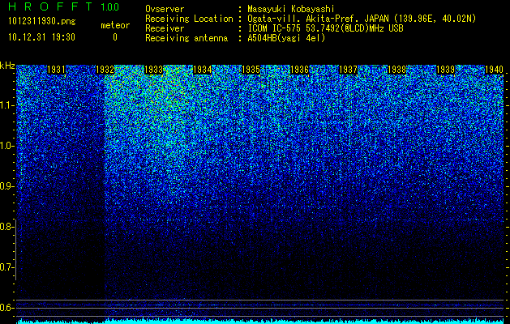
Task: Click the version number 1.0.0
Action: [110, 7]
